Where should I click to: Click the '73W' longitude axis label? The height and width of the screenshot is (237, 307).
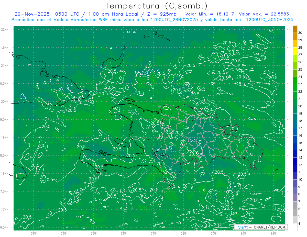tap(124, 233)
